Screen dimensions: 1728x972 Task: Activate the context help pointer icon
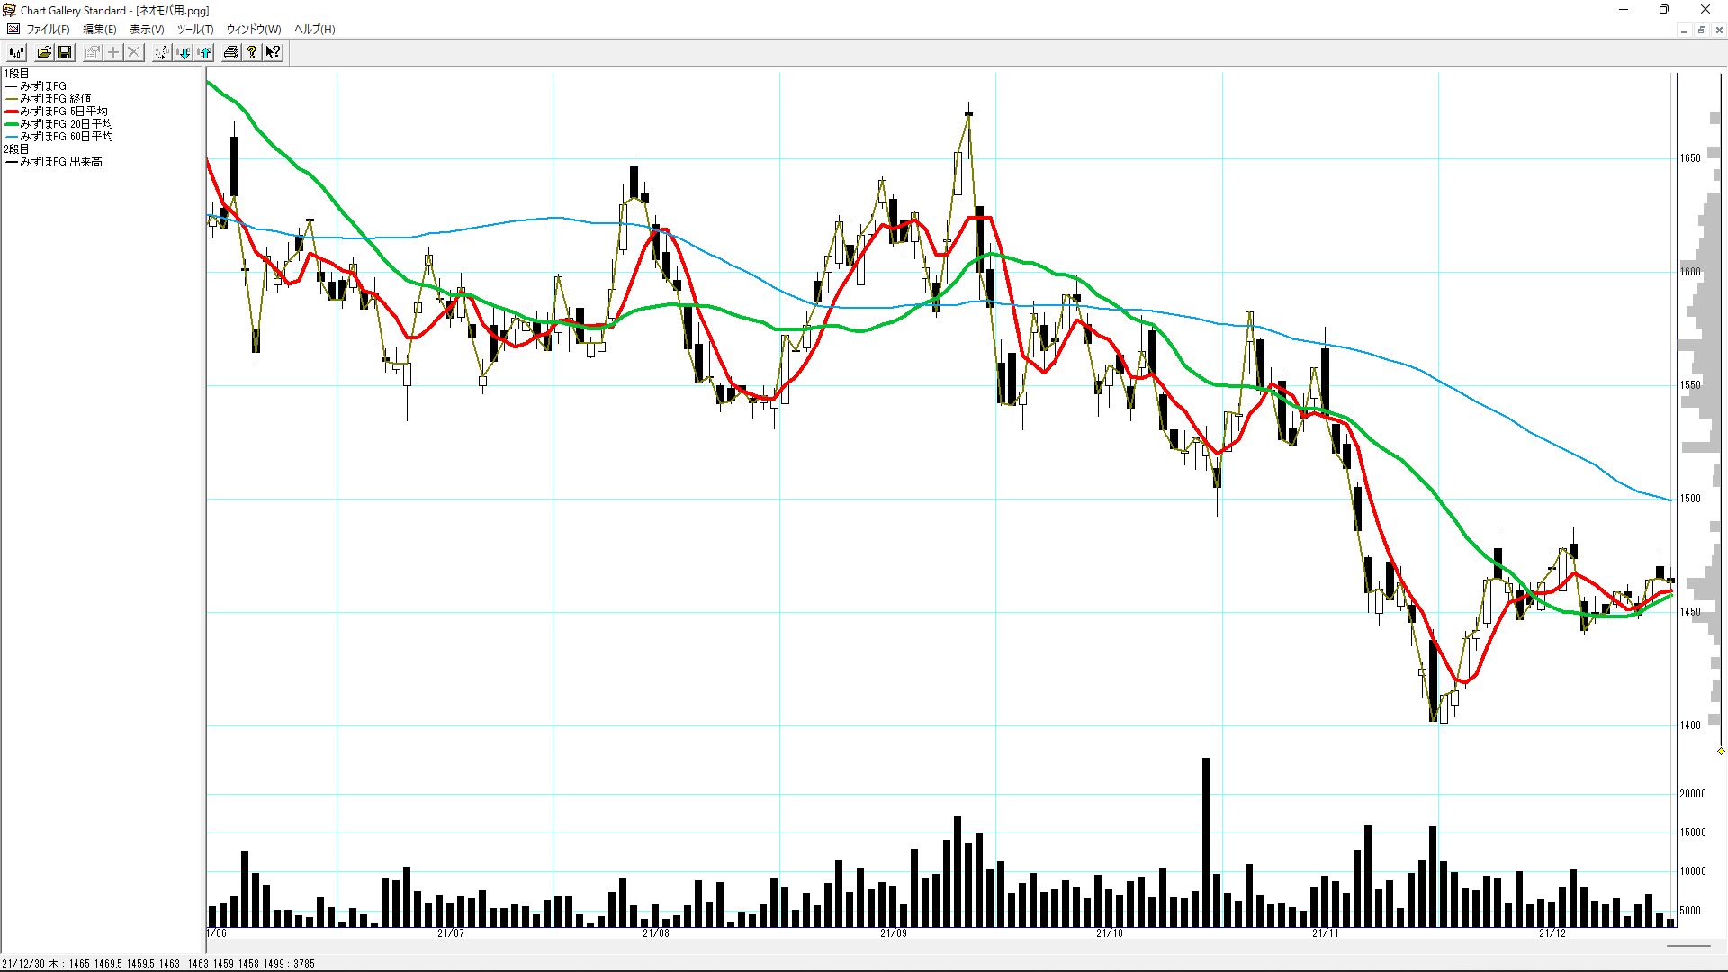click(273, 52)
